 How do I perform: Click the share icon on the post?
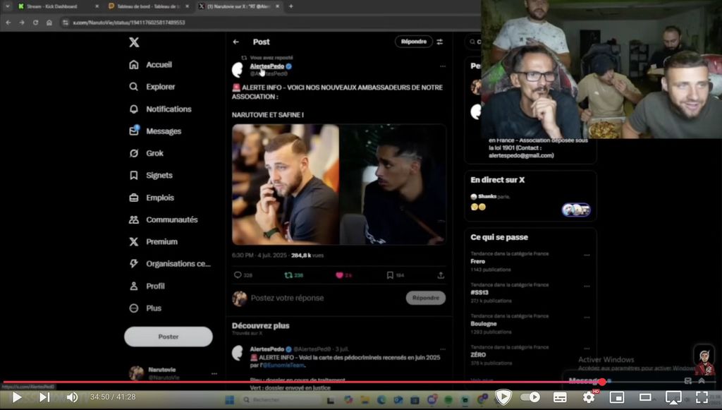441,275
